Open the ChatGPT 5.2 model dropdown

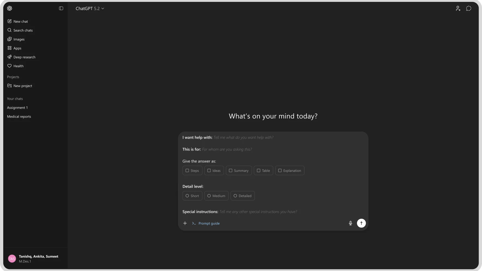(x=90, y=8)
